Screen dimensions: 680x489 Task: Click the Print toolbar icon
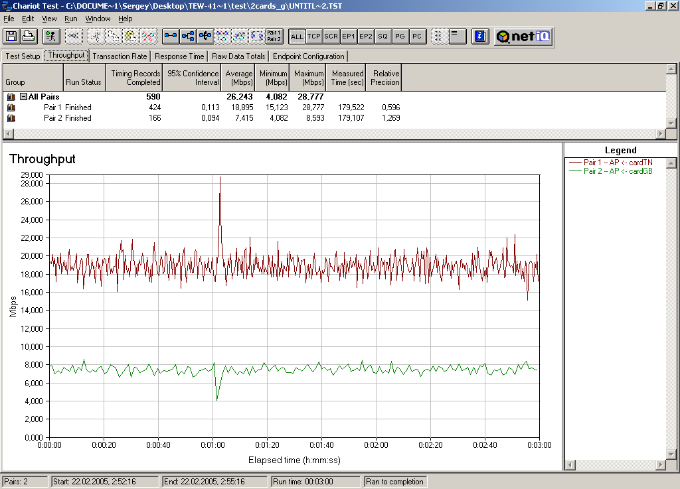coord(28,36)
